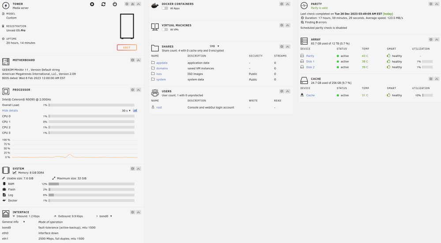Image resolution: width=441 pixels, height=243 pixels.
Task: Click the user icon next to root
Action: [153, 107]
